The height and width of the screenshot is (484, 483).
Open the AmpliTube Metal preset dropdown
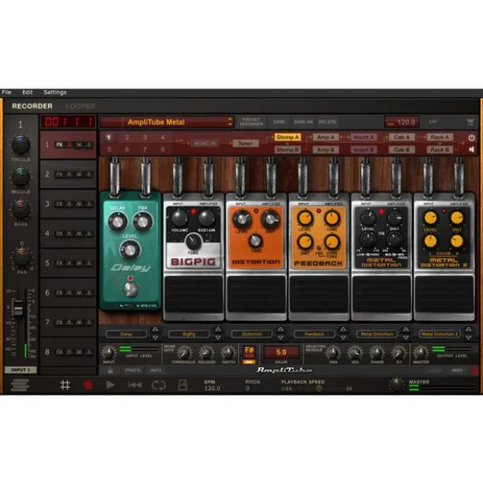pos(167,122)
